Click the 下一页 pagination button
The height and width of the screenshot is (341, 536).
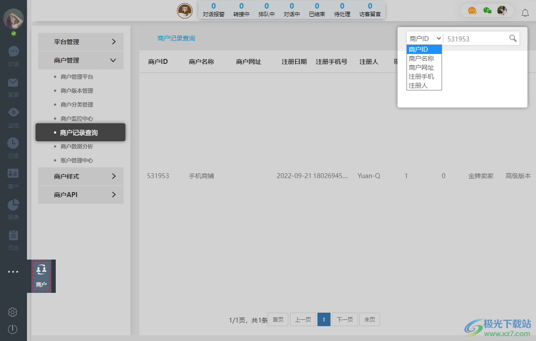pos(344,319)
